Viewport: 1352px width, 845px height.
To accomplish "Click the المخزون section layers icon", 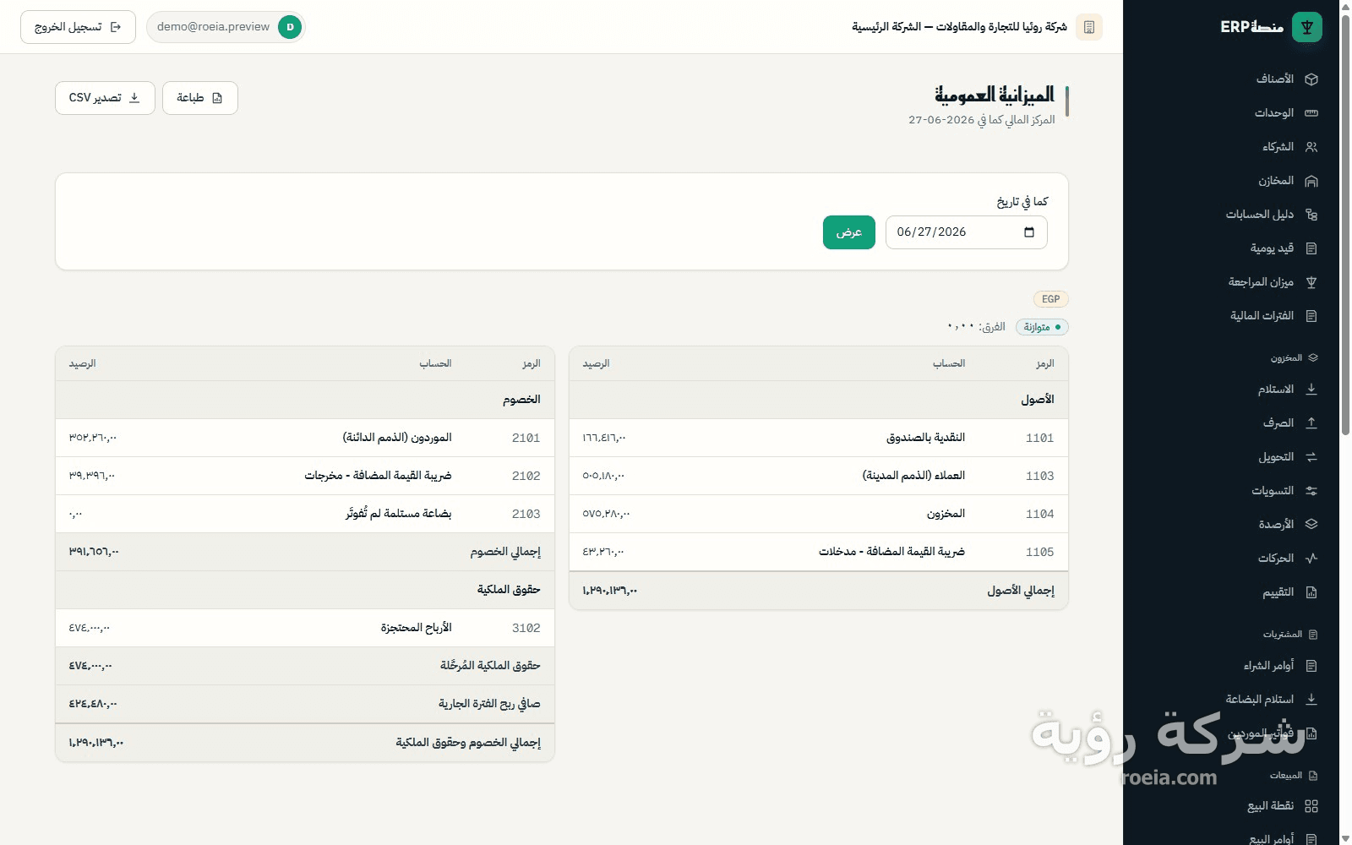I will point(1313,358).
